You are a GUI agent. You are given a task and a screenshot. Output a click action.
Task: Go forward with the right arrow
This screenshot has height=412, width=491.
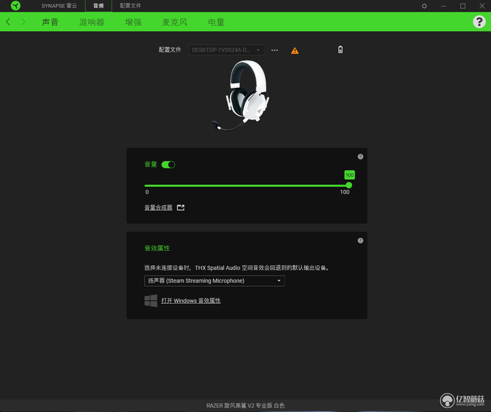click(23, 21)
